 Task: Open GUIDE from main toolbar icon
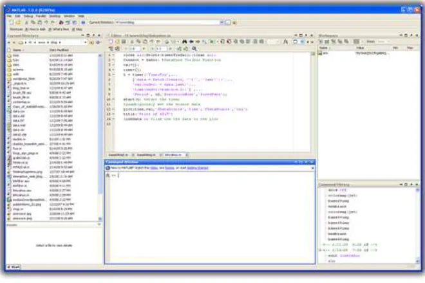[68, 23]
